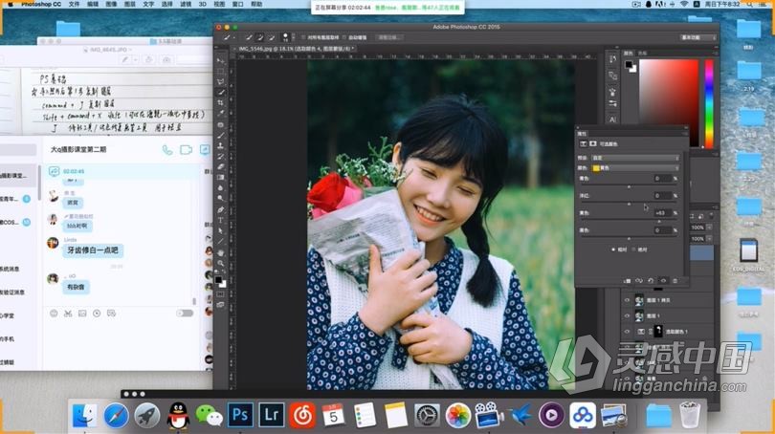
Task: Select the Quick Selection tool
Action: 220,93
